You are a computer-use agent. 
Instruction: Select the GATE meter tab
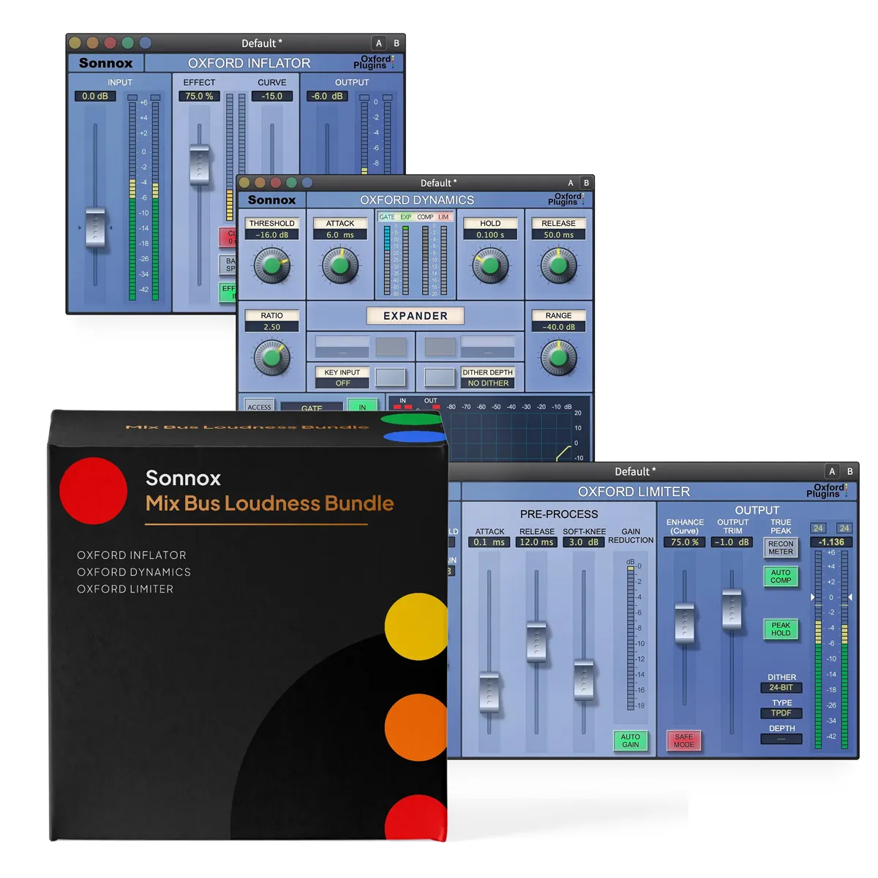tap(387, 217)
